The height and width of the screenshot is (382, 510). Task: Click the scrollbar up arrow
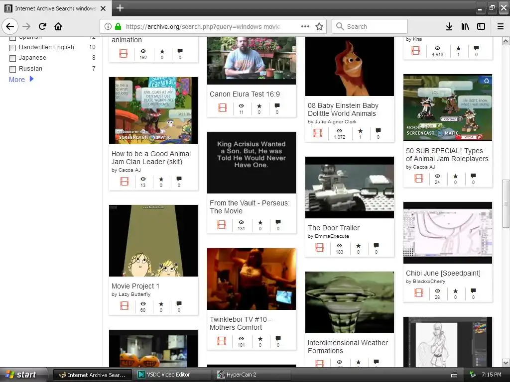coord(506,41)
